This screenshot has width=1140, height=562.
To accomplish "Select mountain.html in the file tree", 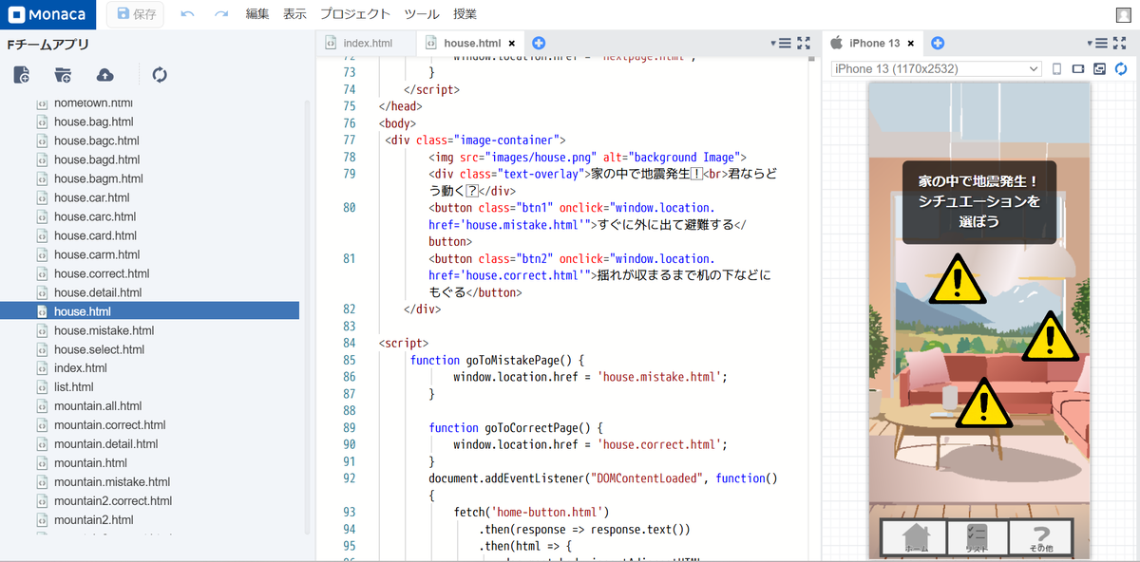I will click(90, 463).
